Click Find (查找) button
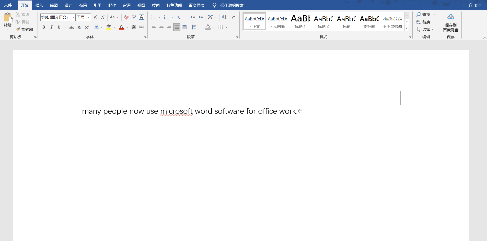The image size is (487, 241). [423, 15]
